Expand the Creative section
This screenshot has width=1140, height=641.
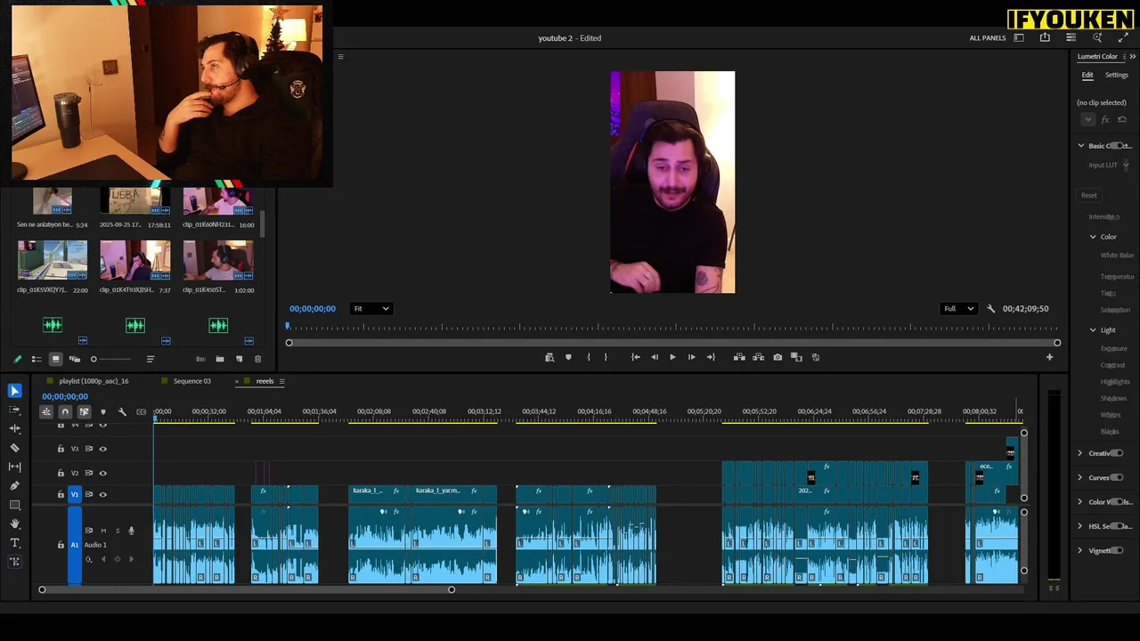pyautogui.click(x=1080, y=454)
